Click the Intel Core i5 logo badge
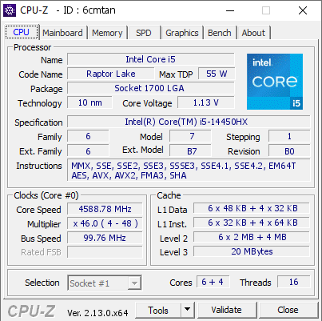Viewport: 322px width, 321px height. pyautogui.click(x=275, y=82)
